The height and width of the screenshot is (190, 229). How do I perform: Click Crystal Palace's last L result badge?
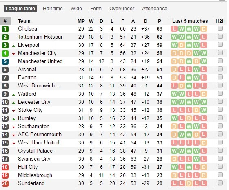coord(204,151)
